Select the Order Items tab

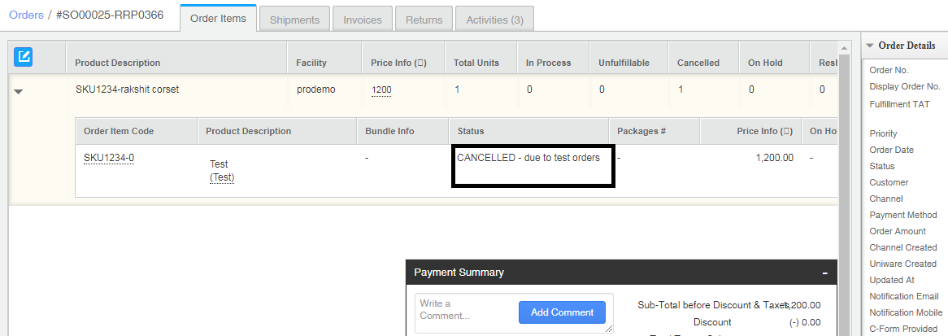click(x=218, y=18)
